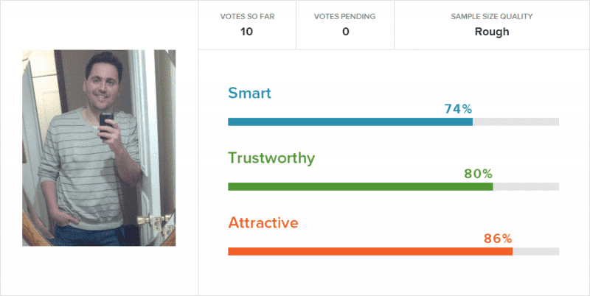
Task: Click the phone held up in the photo
Action: [108, 121]
